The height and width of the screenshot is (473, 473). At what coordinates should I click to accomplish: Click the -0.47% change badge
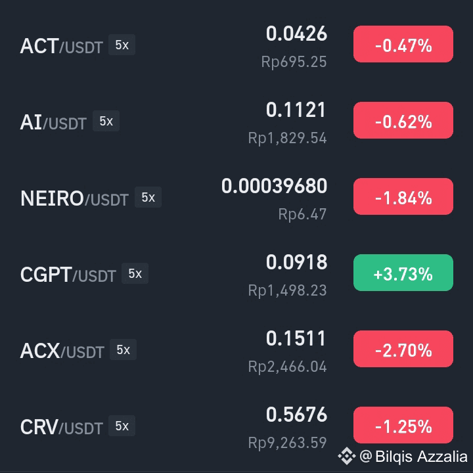coord(403,44)
